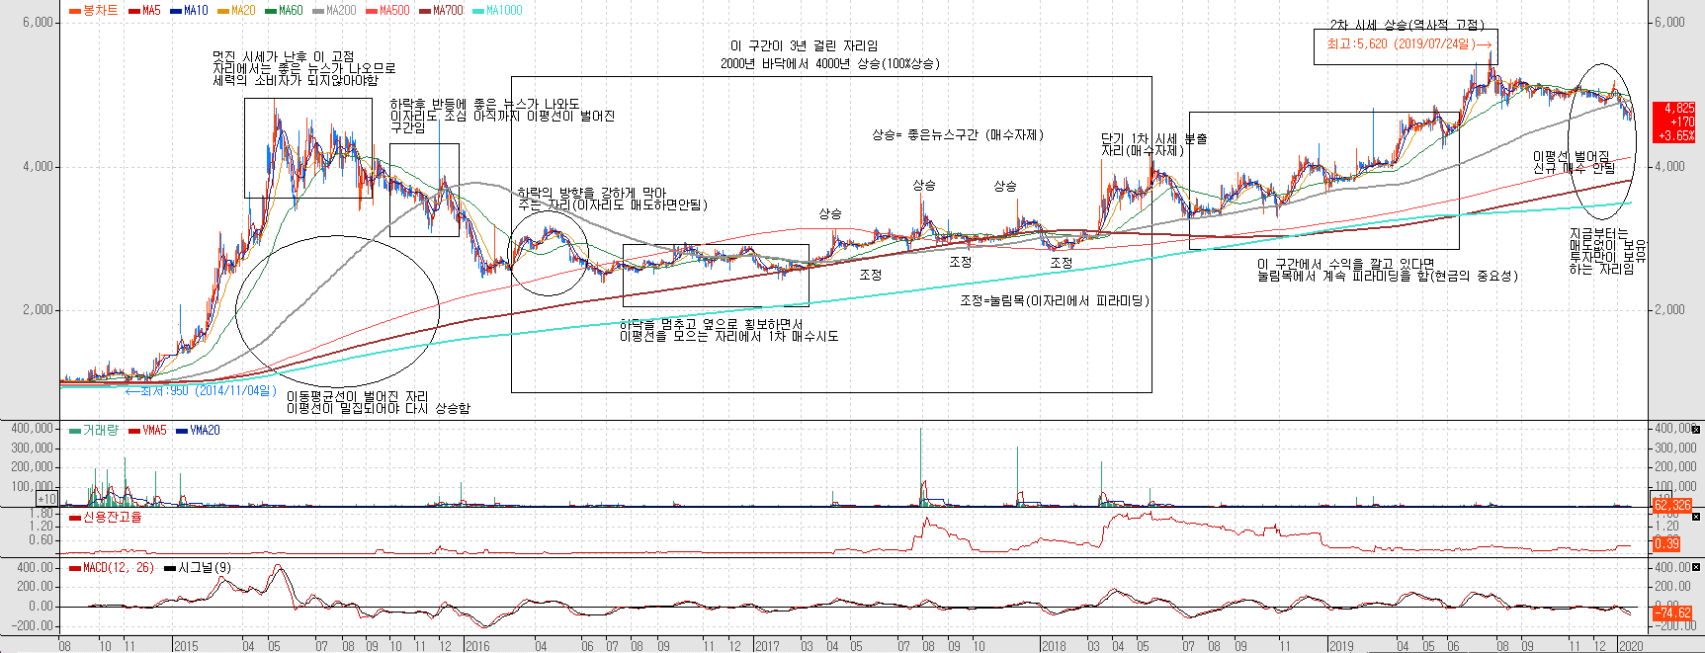Select the MA500 legend label
The height and width of the screenshot is (653, 1705).
pyautogui.click(x=388, y=10)
